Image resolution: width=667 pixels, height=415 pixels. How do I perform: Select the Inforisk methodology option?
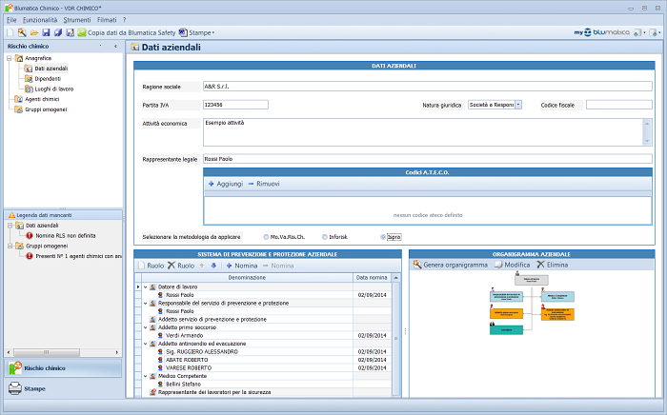tap(325, 236)
